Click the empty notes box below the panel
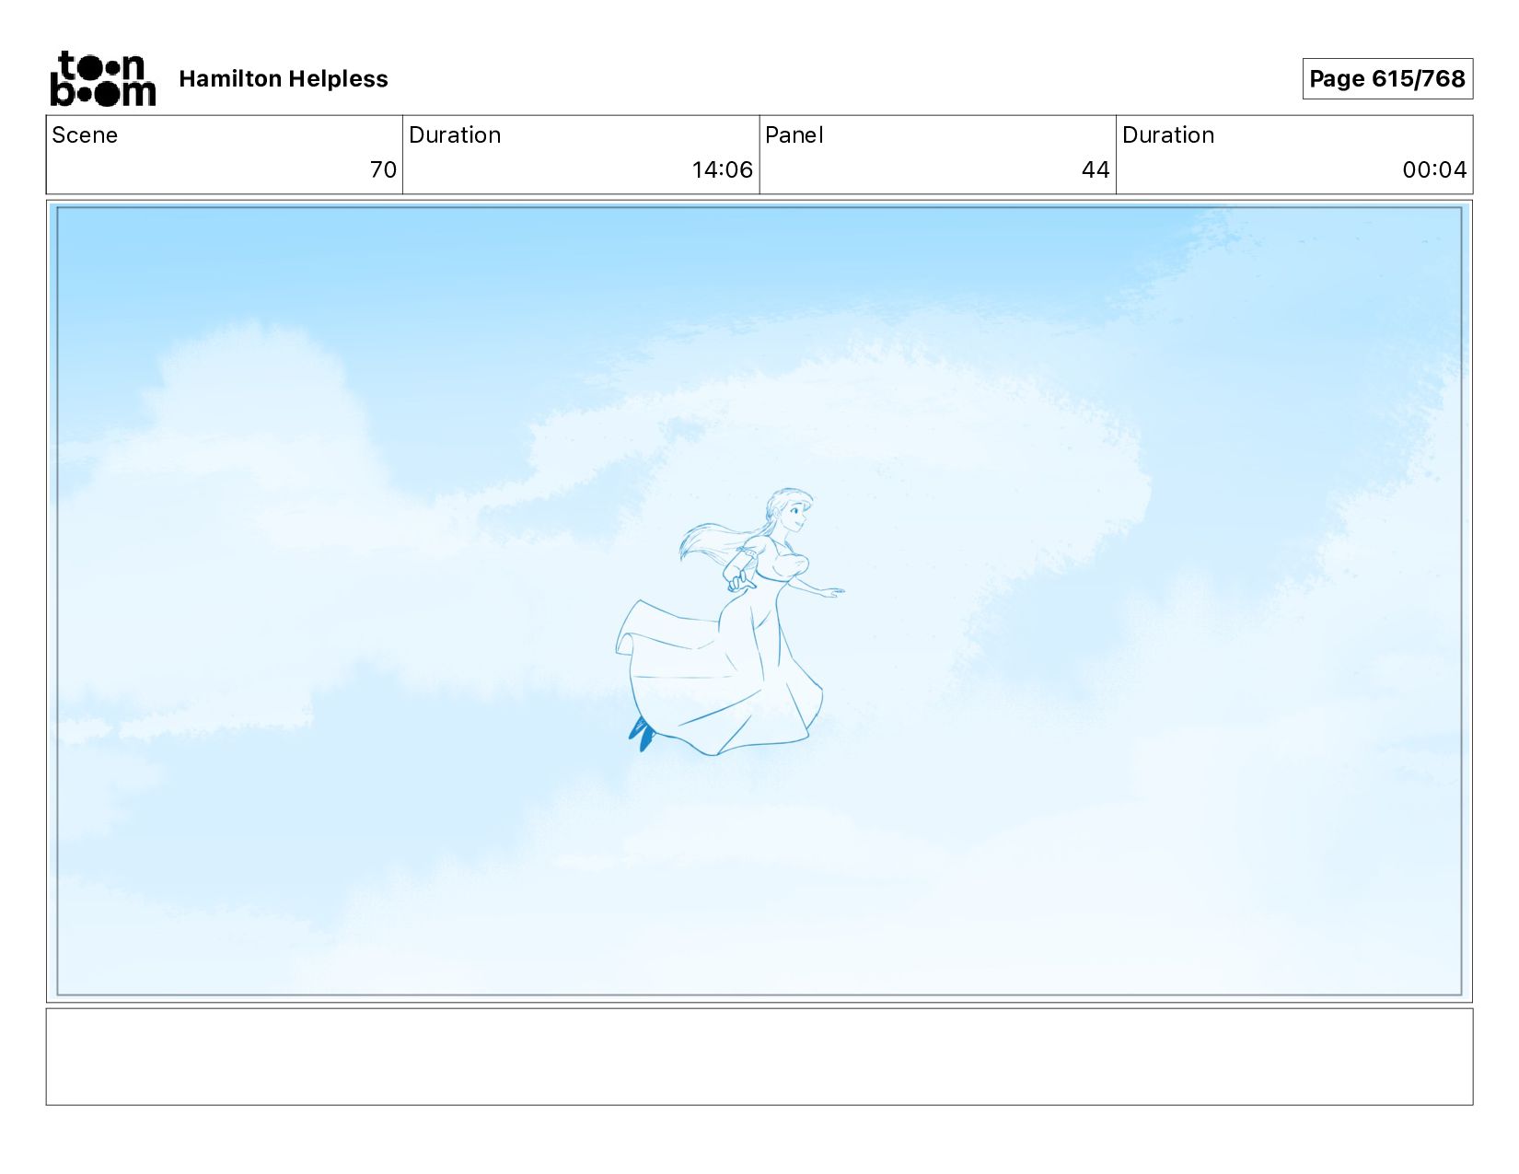The height and width of the screenshot is (1174, 1519). tap(759, 1057)
